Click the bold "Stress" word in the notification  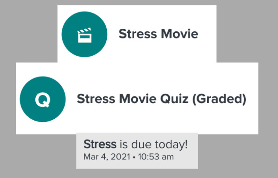point(100,144)
